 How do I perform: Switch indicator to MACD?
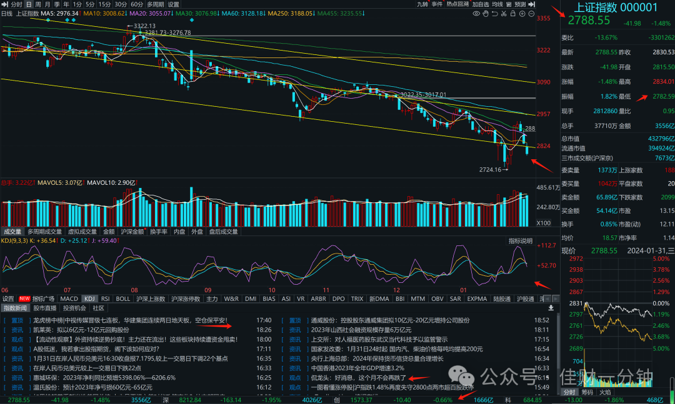(69, 298)
